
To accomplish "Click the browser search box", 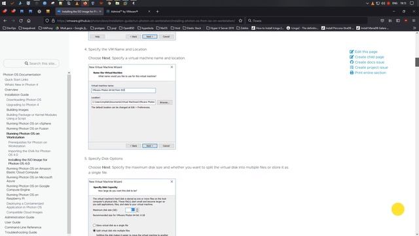I will pyautogui.click(x=306, y=20).
